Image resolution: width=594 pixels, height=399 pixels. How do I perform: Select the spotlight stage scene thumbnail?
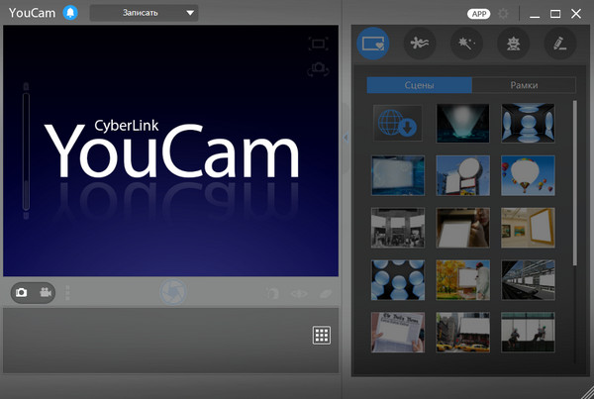(462, 123)
